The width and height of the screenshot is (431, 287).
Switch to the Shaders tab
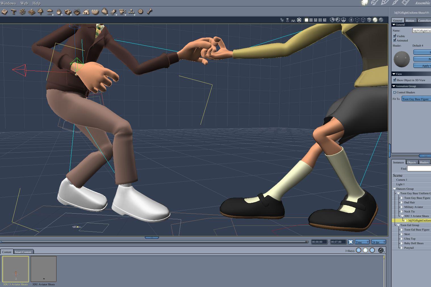pos(424,162)
